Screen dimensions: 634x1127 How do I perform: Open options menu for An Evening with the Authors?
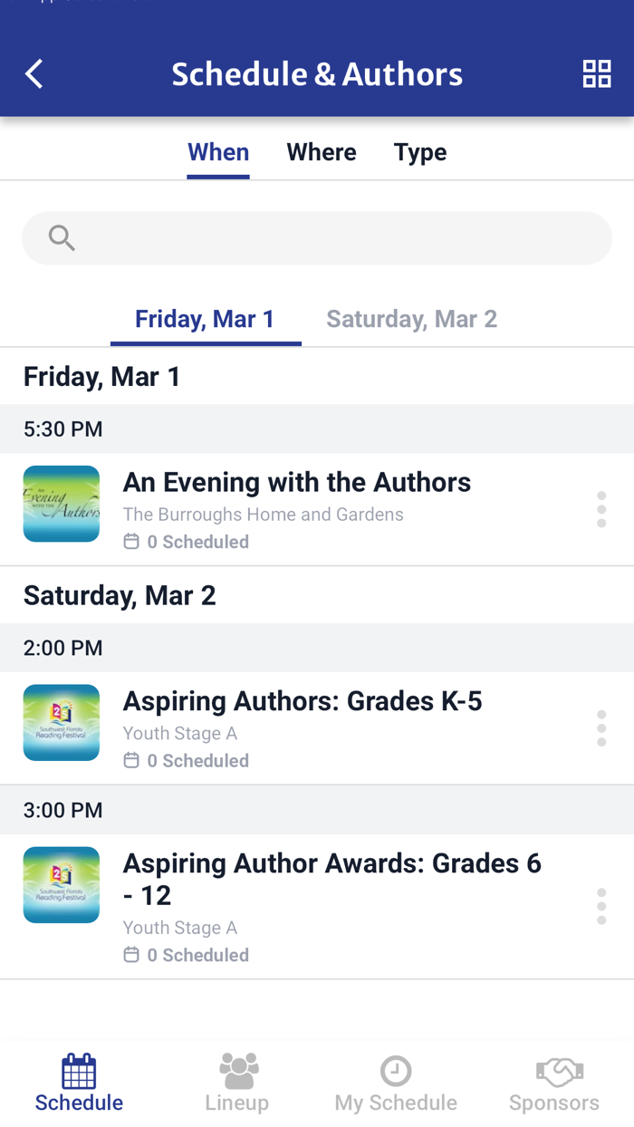pos(601,509)
